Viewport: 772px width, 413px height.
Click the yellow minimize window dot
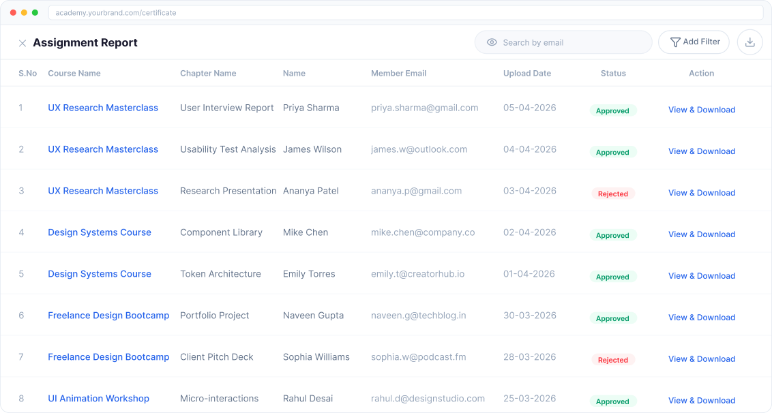pos(24,13)
